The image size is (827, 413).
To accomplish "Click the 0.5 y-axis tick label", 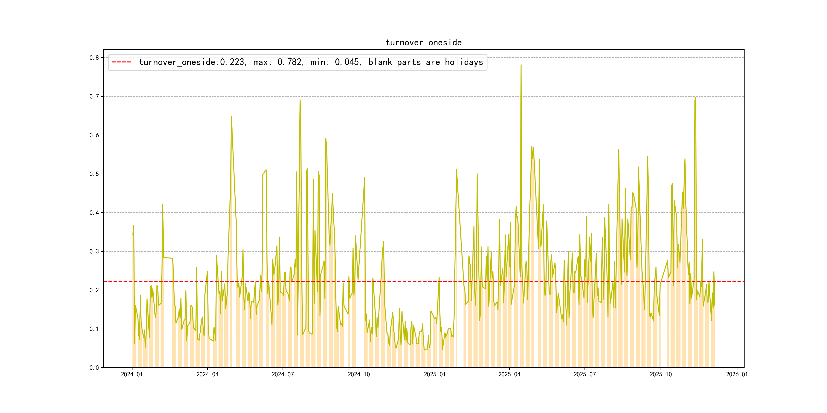I will point(94,174).
